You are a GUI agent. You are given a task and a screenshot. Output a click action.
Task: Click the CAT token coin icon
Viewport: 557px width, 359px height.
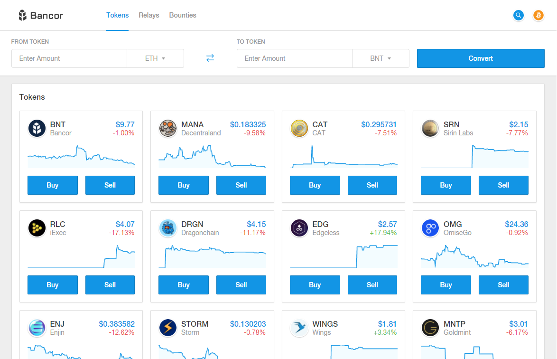pos(299,128)
